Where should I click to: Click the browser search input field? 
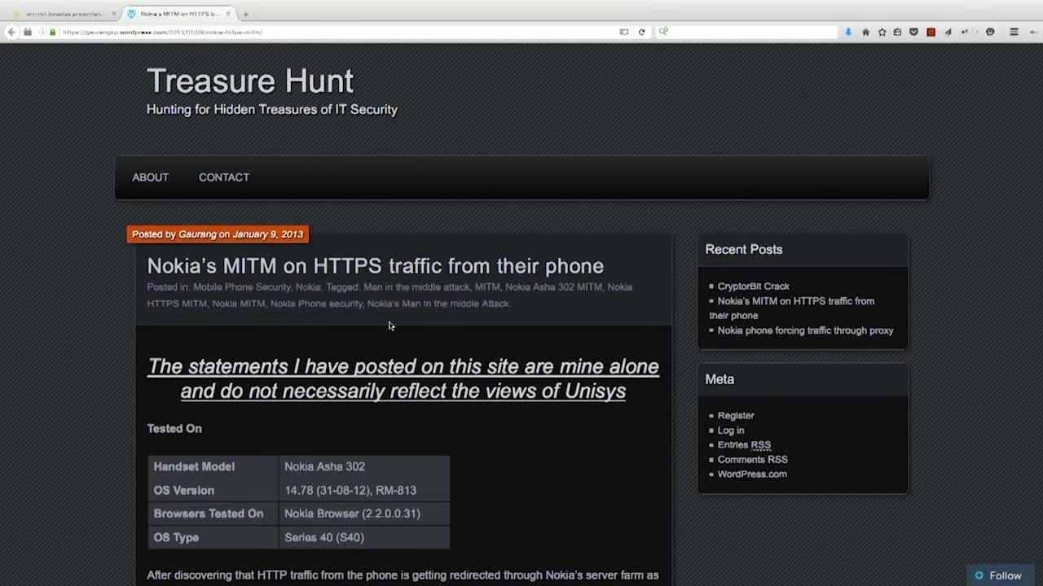[750, 32]
